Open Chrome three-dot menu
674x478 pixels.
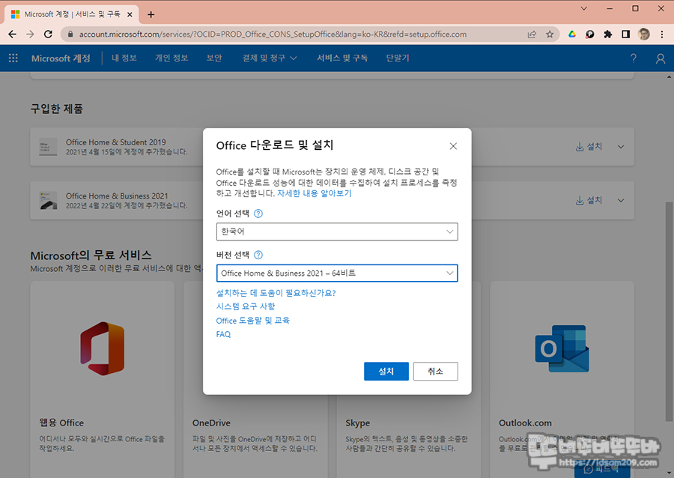(662, 34)
